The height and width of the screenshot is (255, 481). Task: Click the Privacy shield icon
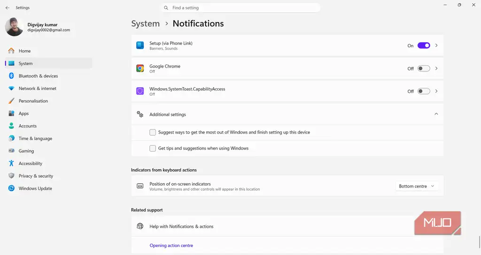pyautogui.click(x=11, y=176)
